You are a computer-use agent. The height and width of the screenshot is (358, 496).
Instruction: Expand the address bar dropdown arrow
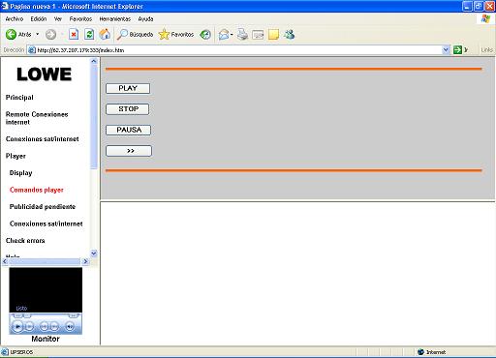point(446,50)
